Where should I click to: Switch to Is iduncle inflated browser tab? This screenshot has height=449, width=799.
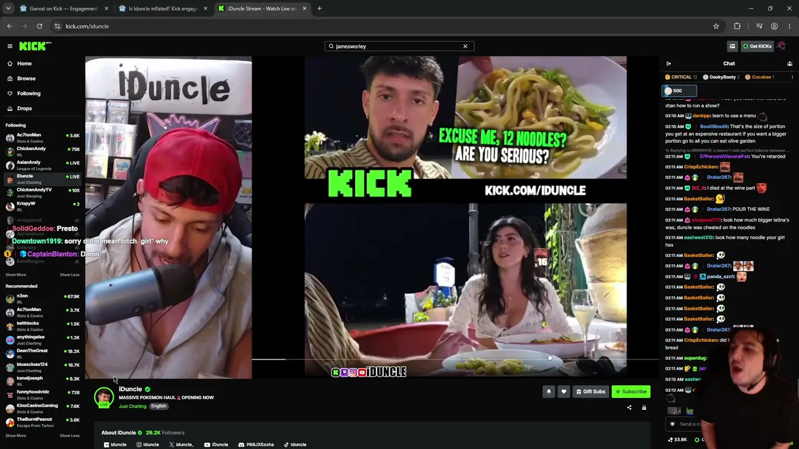click(x=164, y=9)
